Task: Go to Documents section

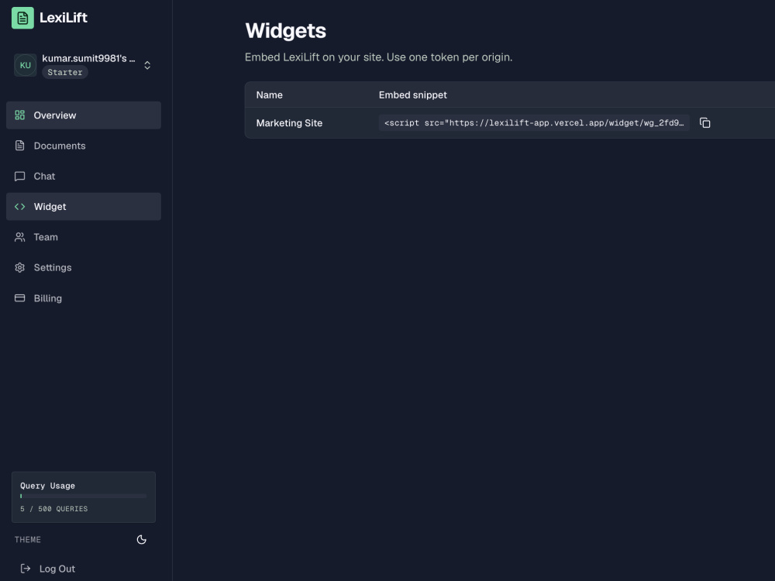Action: (84, 146)
